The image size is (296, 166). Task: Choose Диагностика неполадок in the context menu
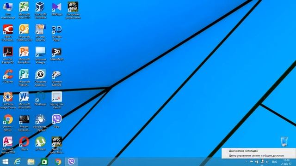[x=259, y=151]
